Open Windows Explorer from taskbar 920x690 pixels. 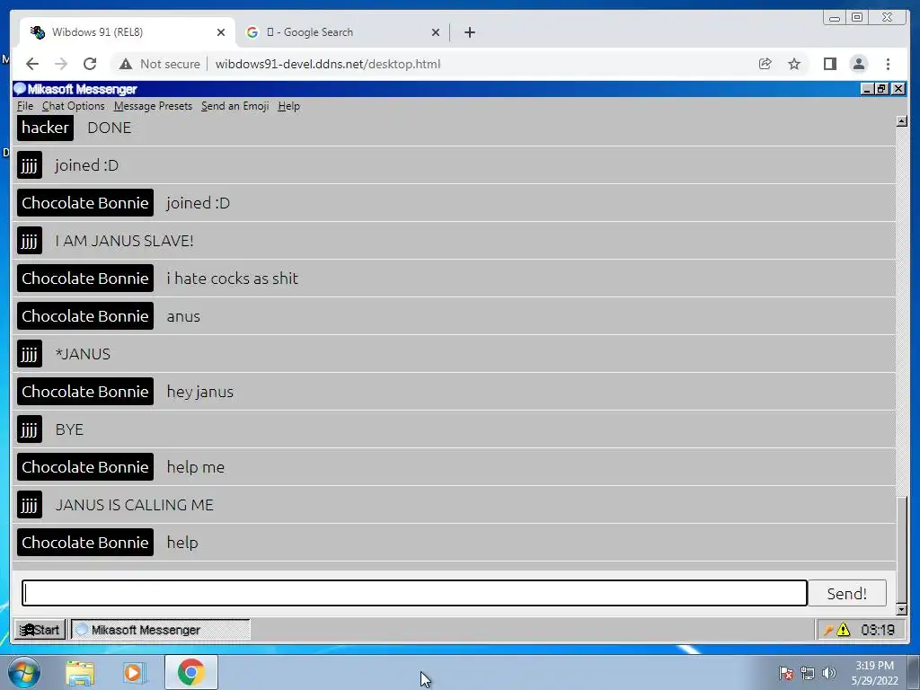point(80,672)
